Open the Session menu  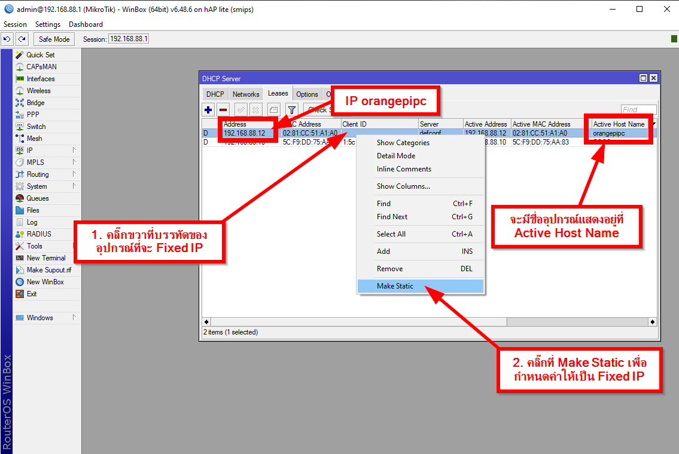click(x=15, y=24)
